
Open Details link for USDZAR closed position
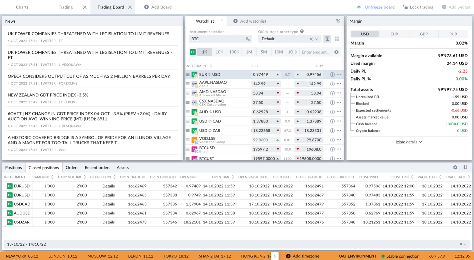point(108,222)
